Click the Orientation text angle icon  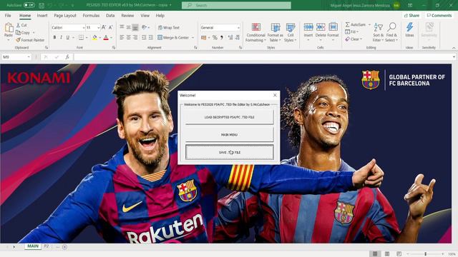point(145,27)
